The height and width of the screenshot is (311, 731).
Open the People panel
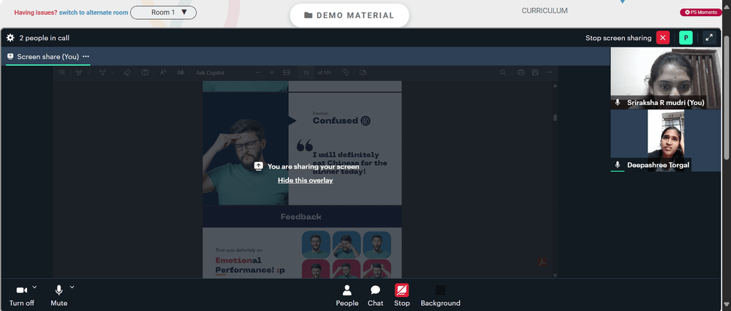point(346,296)
